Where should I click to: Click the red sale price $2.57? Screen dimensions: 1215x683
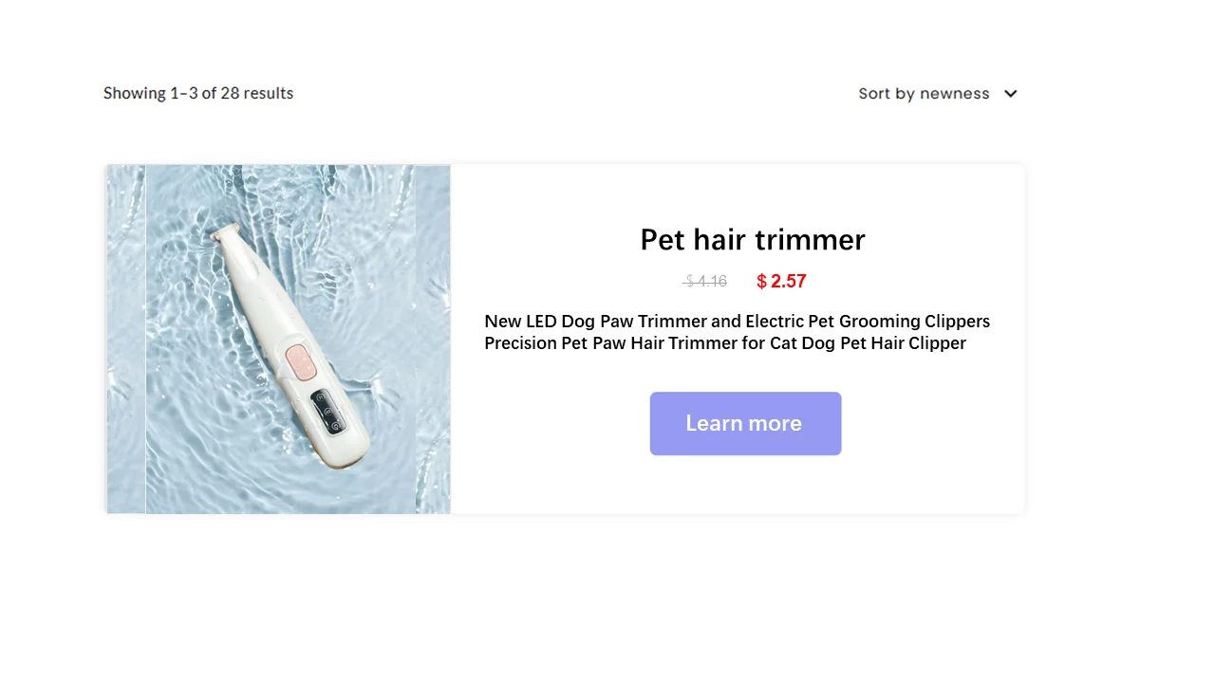tap(781, 281)
